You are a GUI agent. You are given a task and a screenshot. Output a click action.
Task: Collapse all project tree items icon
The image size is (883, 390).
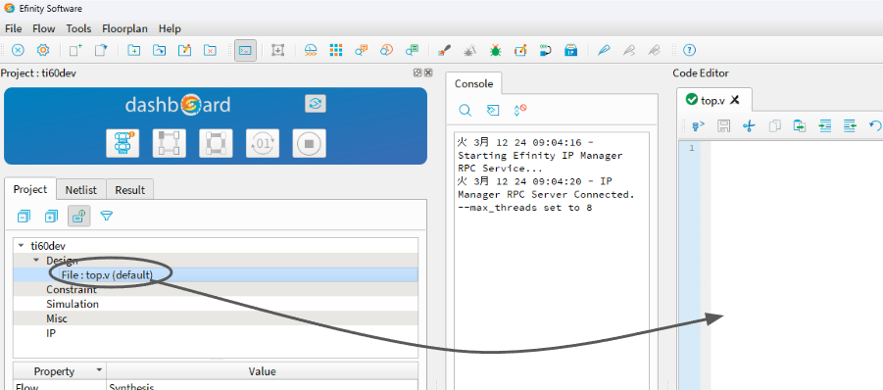[24, 216]
